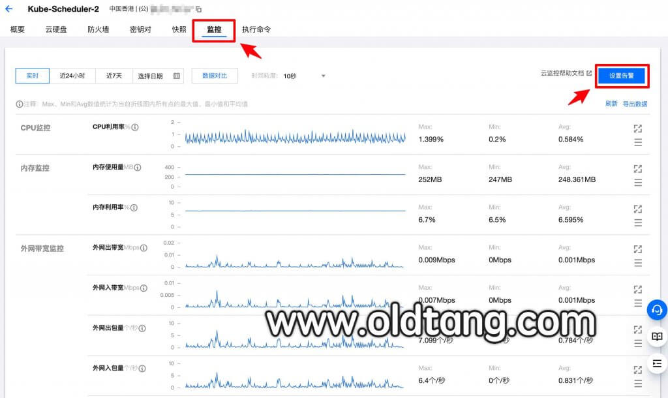
Task: Expand the CPU利用率 chart to fullscreen
Action: (x=638, y=129)
